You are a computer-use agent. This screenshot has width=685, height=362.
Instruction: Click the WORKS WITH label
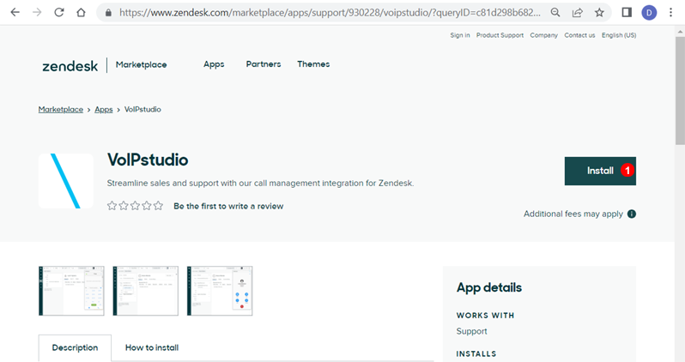(x=485, y=316)
